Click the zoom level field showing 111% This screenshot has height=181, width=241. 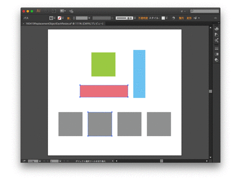pyautogui.click(x=33, y=161)
